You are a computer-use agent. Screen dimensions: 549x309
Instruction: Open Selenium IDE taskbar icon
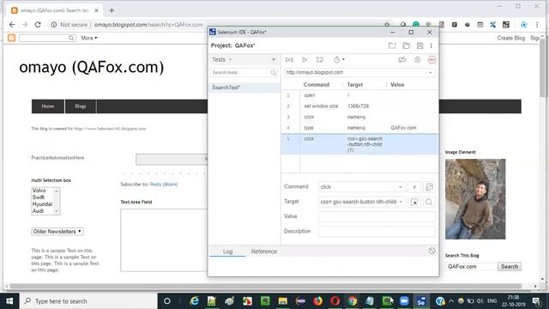click(421, 301)
